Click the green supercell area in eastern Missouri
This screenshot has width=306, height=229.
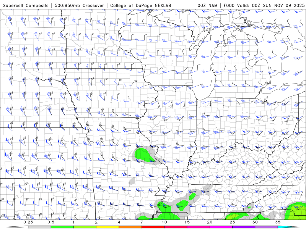(x=144, y=155)
